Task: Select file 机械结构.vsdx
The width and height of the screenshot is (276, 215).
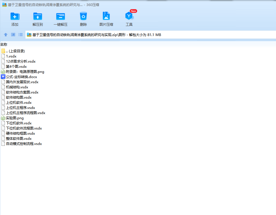Action: [x=17, y=87]
